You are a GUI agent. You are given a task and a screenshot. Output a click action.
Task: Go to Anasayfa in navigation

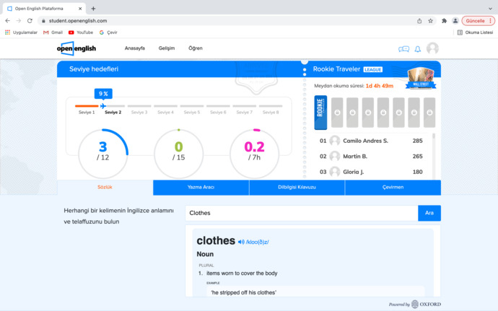135,48
